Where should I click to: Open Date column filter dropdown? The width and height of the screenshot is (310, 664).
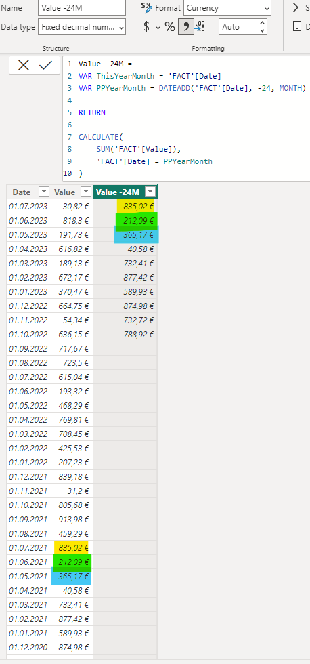click(44, 192)
